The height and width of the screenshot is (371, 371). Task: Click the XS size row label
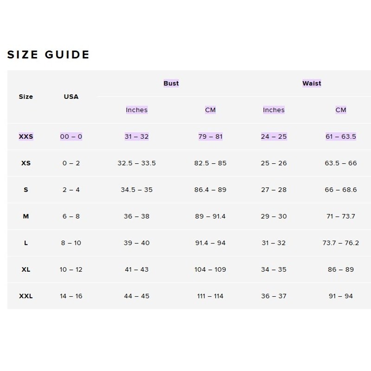[26, 163]
